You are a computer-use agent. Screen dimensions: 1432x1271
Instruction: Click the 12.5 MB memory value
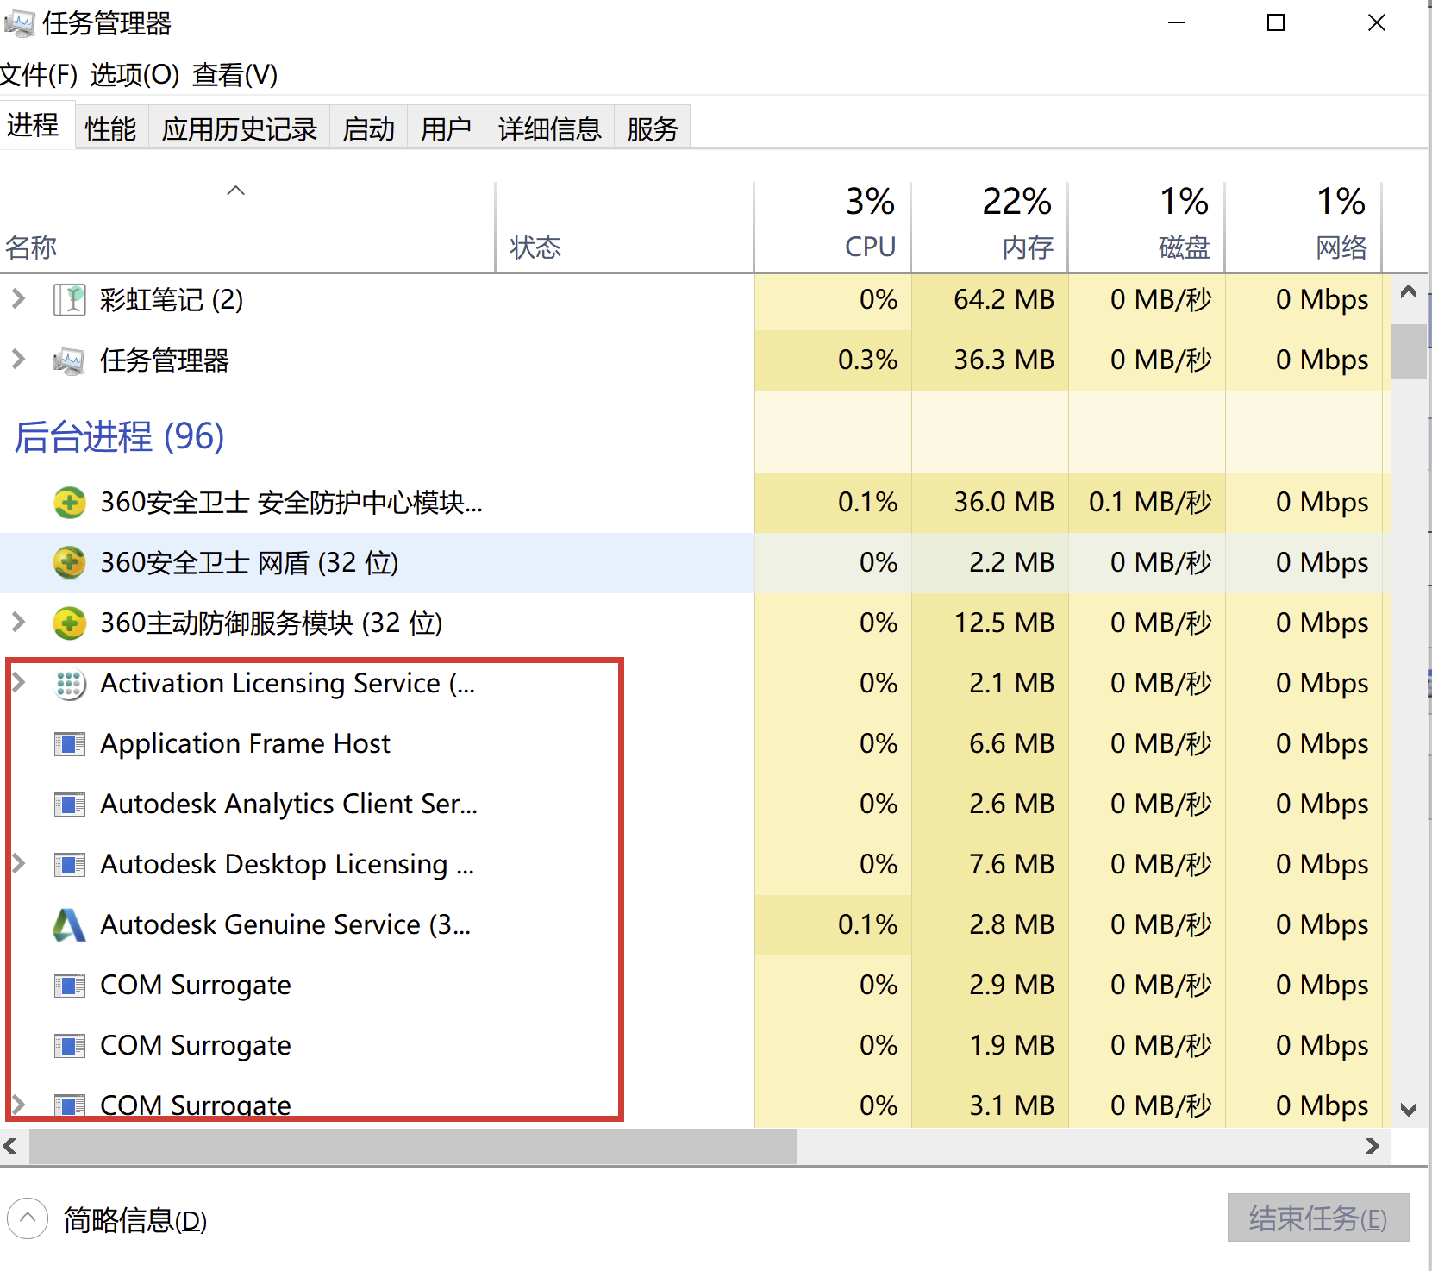[x=1004, y=623]
